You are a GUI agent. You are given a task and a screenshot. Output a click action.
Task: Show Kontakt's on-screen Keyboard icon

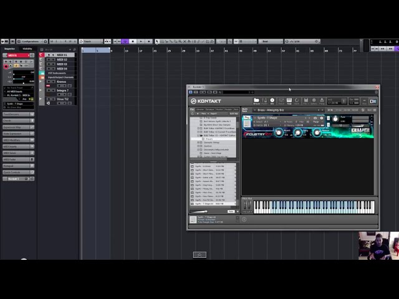[x=289, y=101]
